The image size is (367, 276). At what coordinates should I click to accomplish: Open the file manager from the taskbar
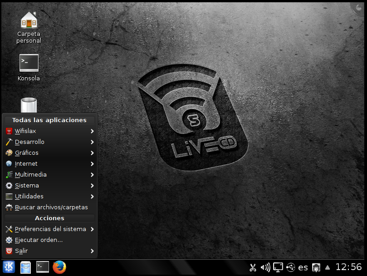pyautogui.click(x=25, y=267)
